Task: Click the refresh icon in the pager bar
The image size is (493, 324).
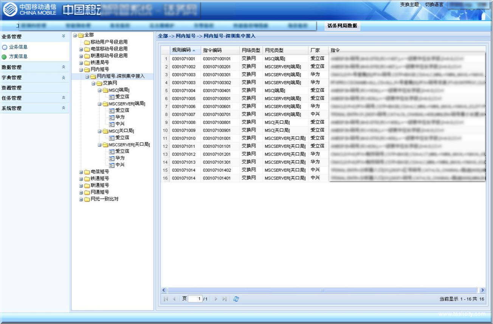Action: (x=236, y=299)
